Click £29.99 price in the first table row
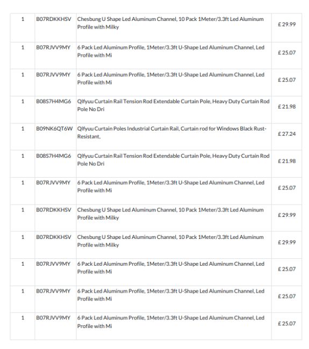Viewport: 309px width, 349px height. 287,24
